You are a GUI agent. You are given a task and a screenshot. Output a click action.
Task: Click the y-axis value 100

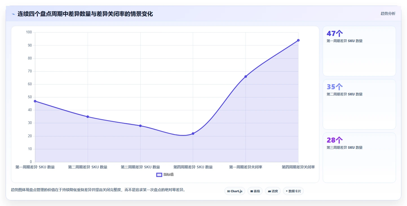coord(29,32)
